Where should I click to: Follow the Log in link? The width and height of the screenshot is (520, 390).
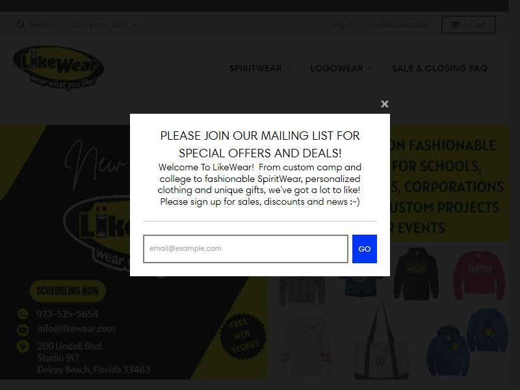(343, 25)
